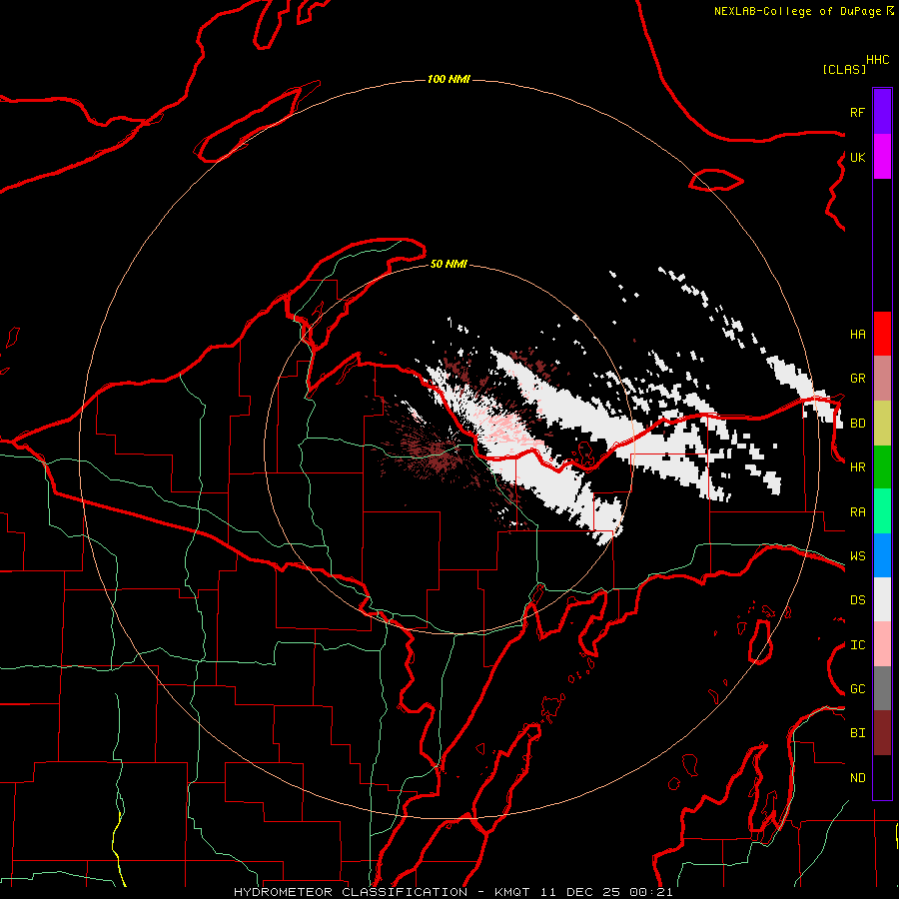Click the HA legend label
This screenshot has height=899, width=899.
[858, 334]
